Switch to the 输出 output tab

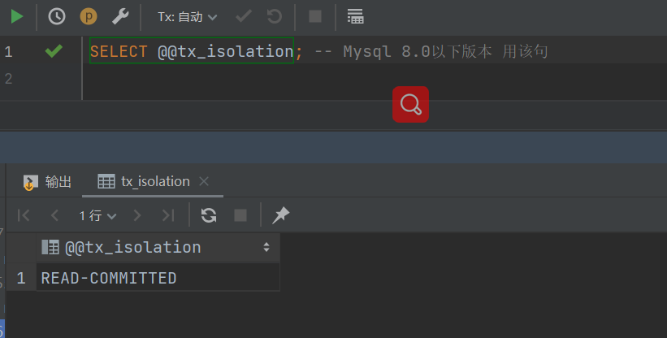48,181
